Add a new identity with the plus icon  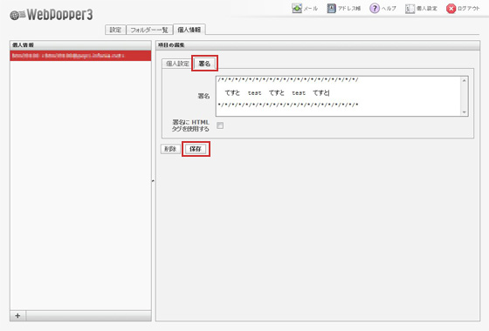pyautogui.click(x=17, y=315)
